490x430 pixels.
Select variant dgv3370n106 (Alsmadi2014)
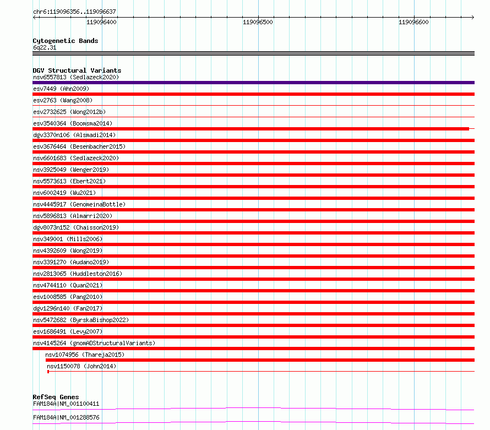(x=74, y=135)
